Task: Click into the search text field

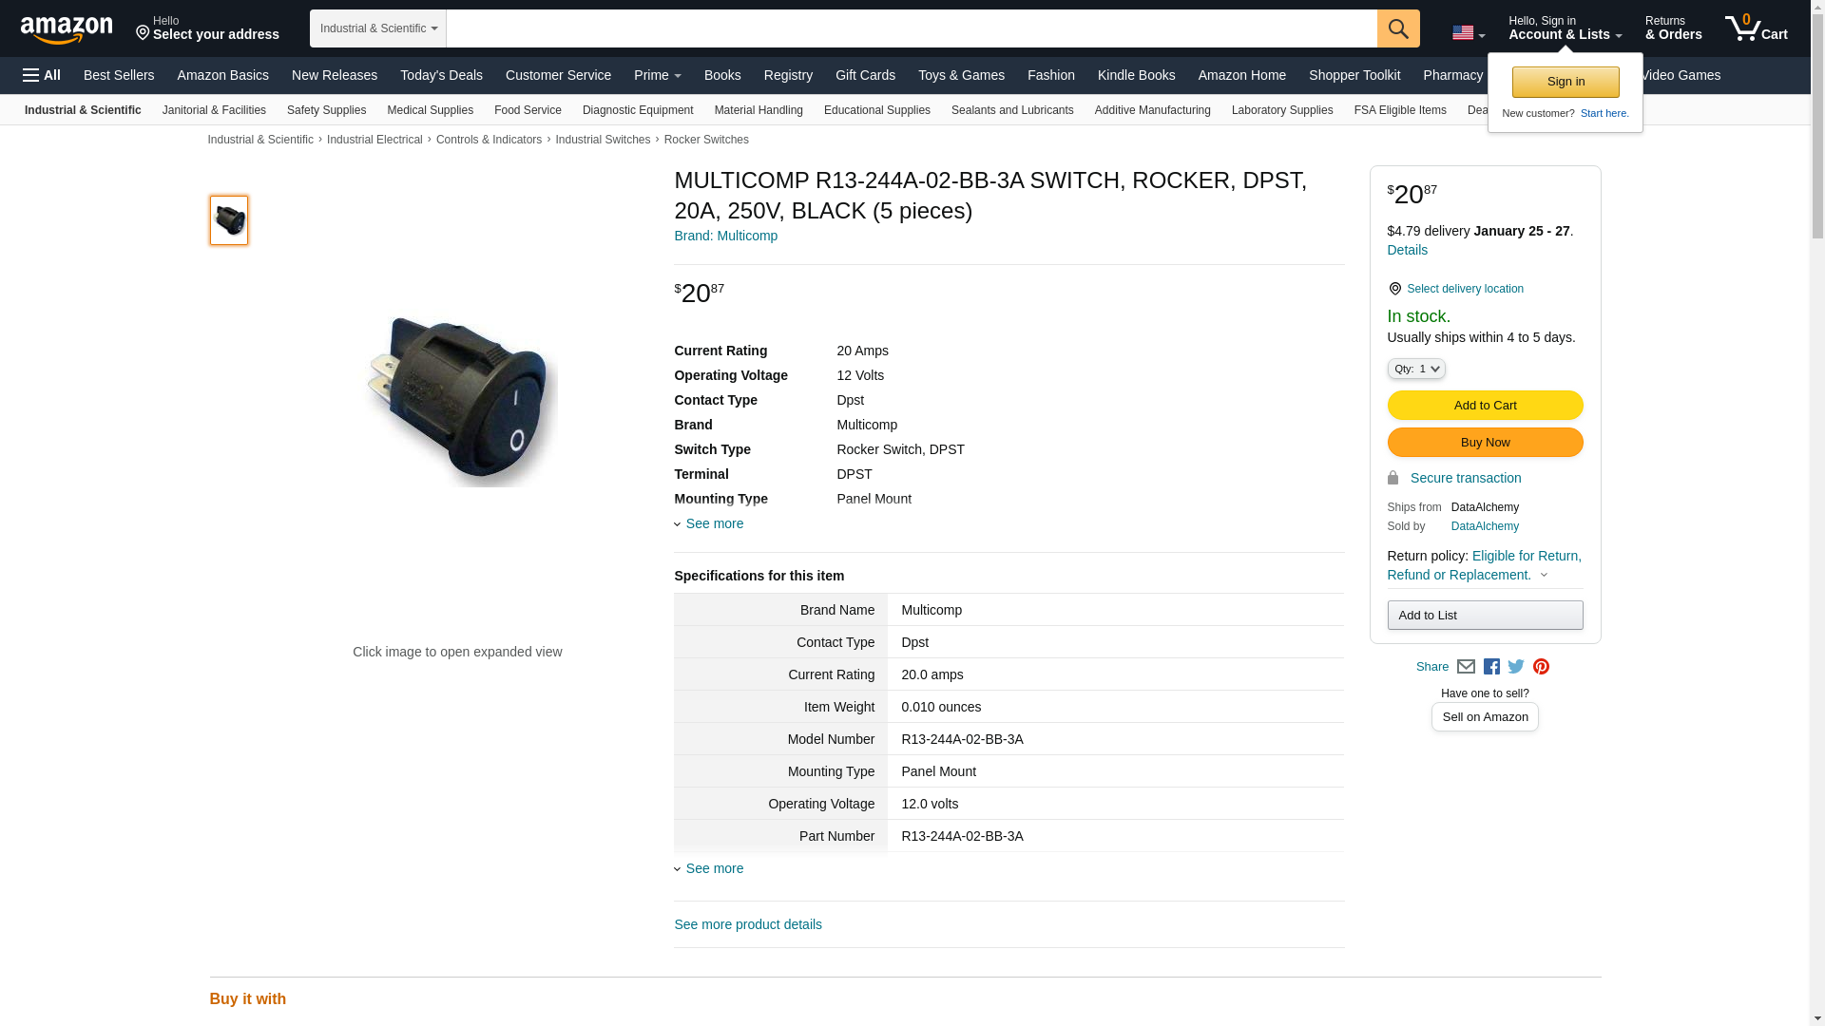Action: coord(911,28)
